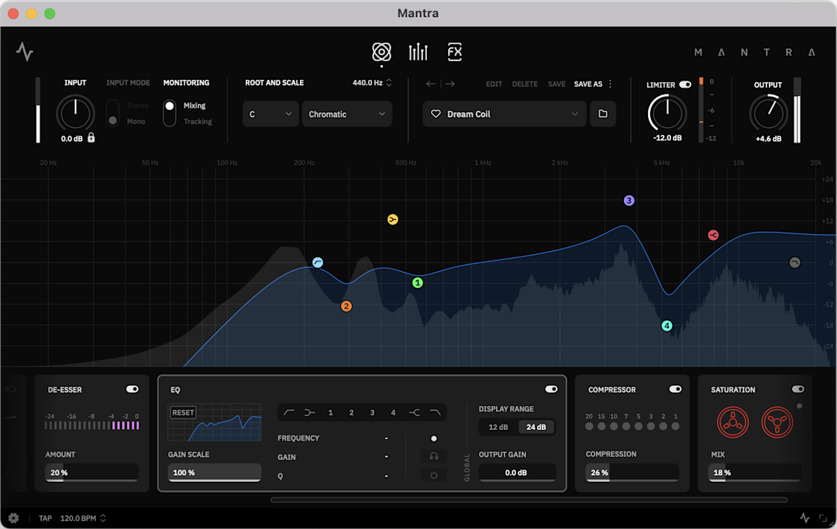Select the 12 dB display range
This screenshot has height=529, width=837.
tap(498, 427)
